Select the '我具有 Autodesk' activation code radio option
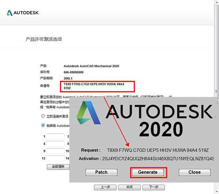Screen dimensions: 219x194 [43, 125]
